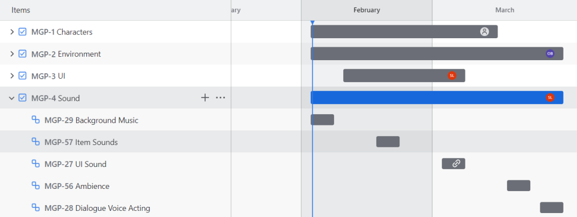This screenshot has width=577, height=217.
Task: Select the March month header
Action: (x=504, y=10)
